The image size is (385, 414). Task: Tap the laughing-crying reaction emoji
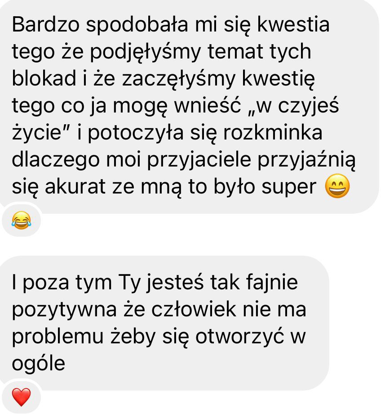tap(21, 220)
